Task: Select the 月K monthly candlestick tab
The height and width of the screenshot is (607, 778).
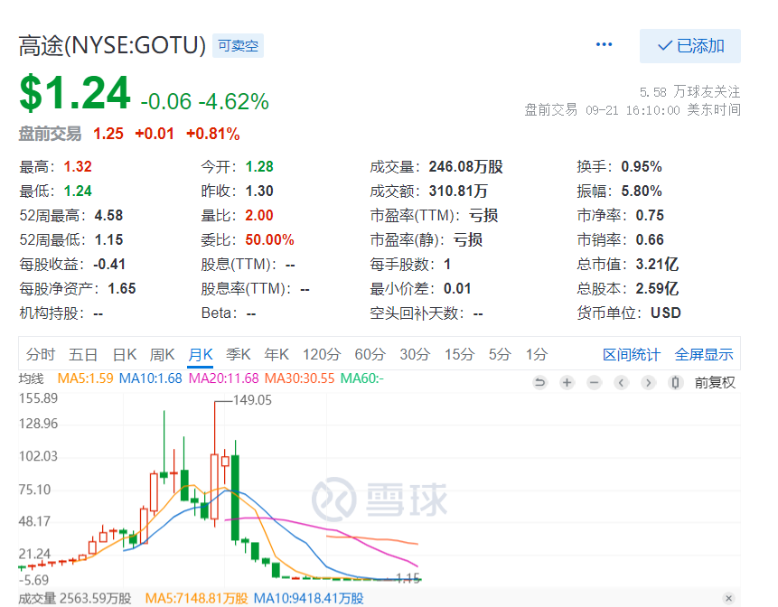Action: 201,355
